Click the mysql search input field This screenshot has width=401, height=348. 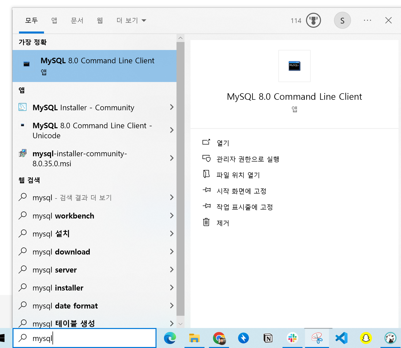(84, 338)
